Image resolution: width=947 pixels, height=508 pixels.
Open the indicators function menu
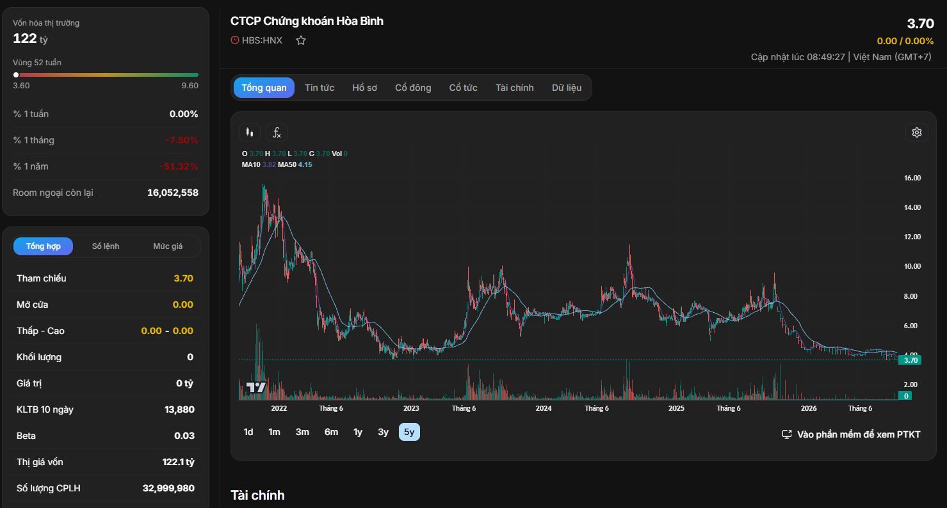(277, 132)
